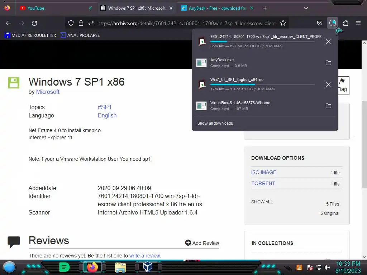This screenshot has width=367, height=275.
Task: Cancel the Win7_Ult_SP1_English_x64.iso download
Action: point(328,85)
